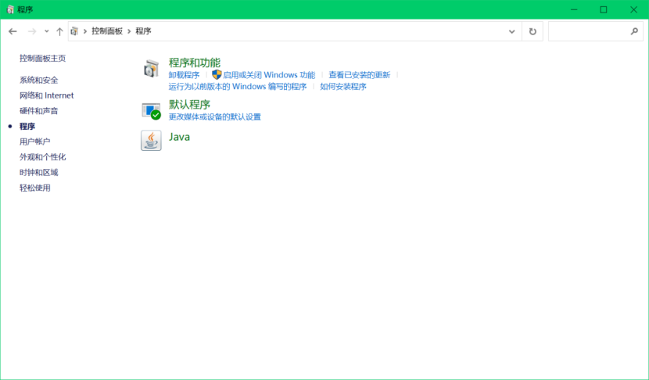Select 控制面板 in the breadcrumb path
The width and height of the screenshot is (649, 380).
107,31
